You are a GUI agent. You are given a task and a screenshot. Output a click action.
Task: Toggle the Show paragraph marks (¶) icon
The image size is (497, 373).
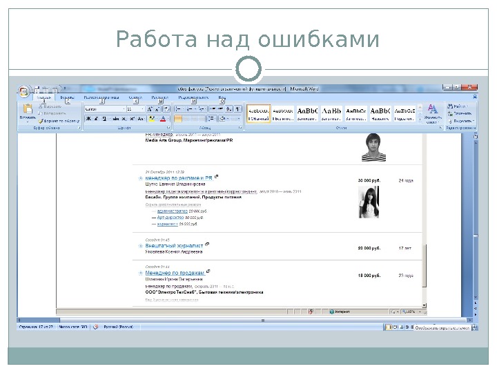tap(237, 109)
